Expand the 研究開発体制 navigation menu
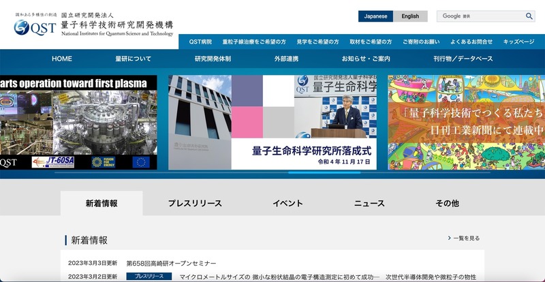 (213, 59)
